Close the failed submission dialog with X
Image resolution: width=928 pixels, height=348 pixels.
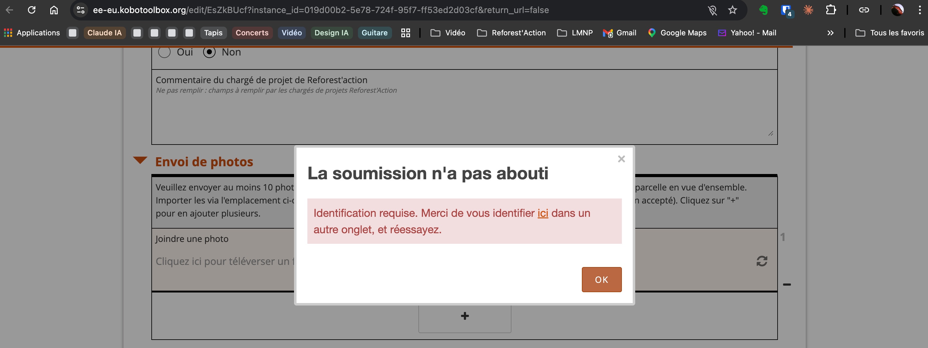pyautogui.click(x=621, y=159)
